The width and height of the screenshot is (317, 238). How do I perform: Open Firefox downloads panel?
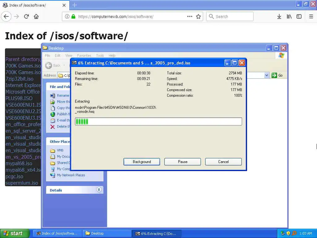(x=279, y=16)
